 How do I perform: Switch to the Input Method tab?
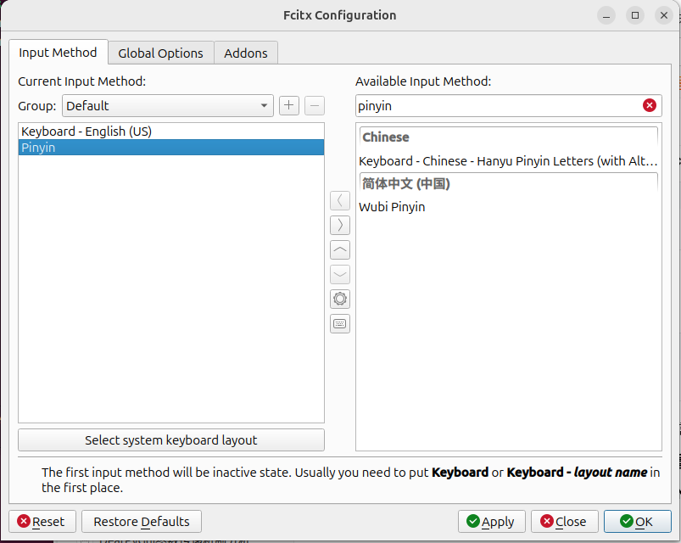(x=58, y=53)
